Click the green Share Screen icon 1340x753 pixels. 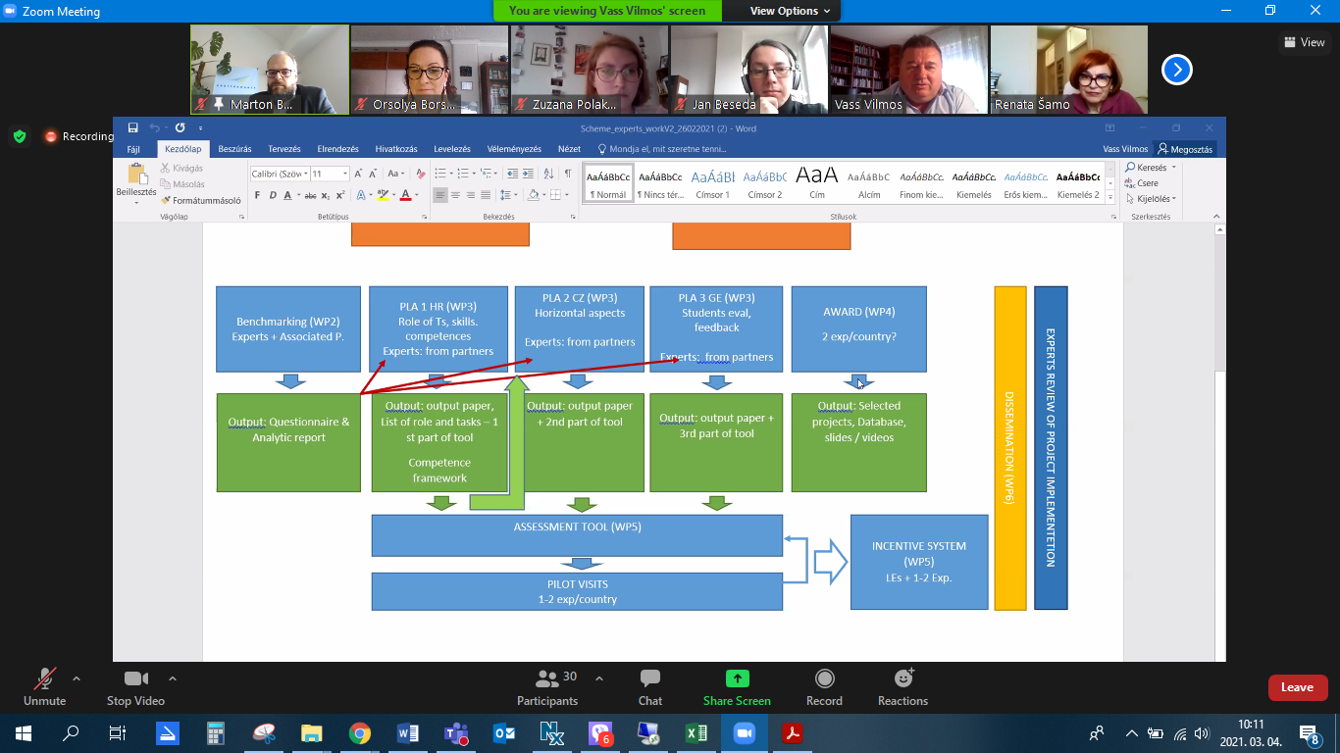click(737, 678)
